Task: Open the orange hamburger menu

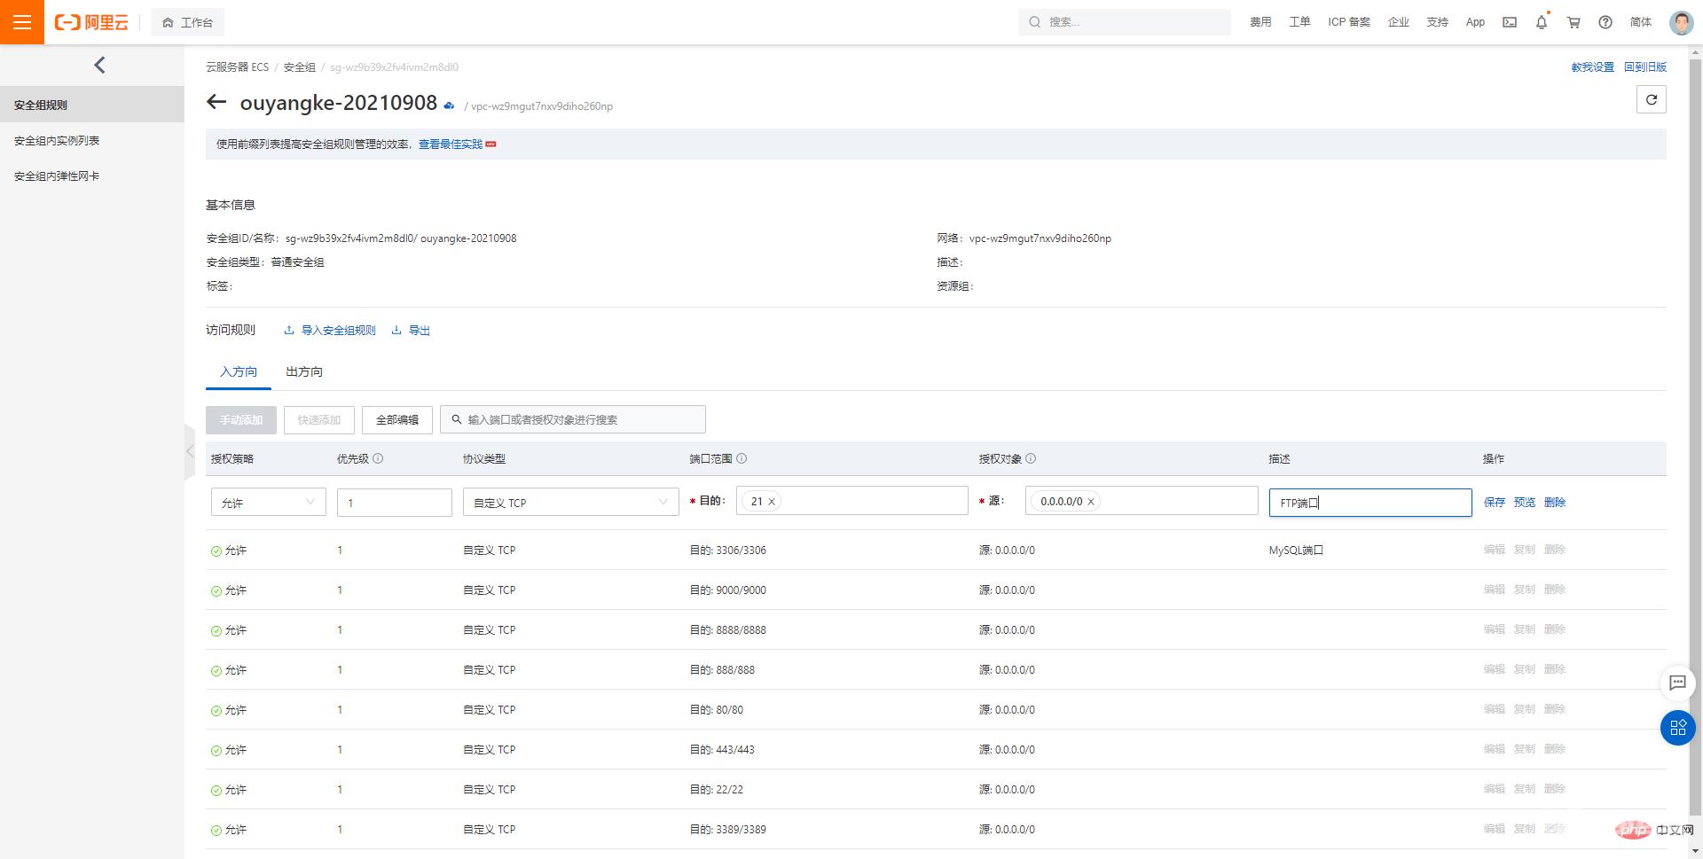Action: [x=22, y=22]
